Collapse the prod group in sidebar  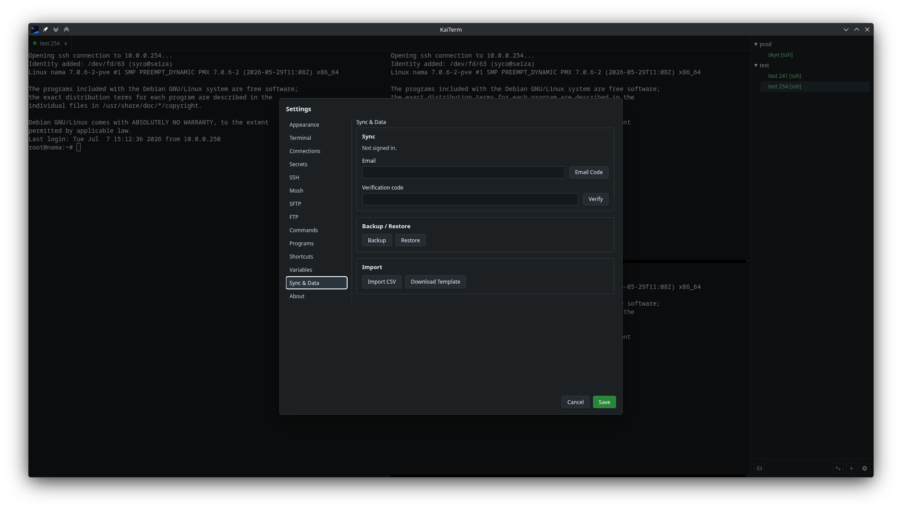pyautogui.click(x=756, y=44)
